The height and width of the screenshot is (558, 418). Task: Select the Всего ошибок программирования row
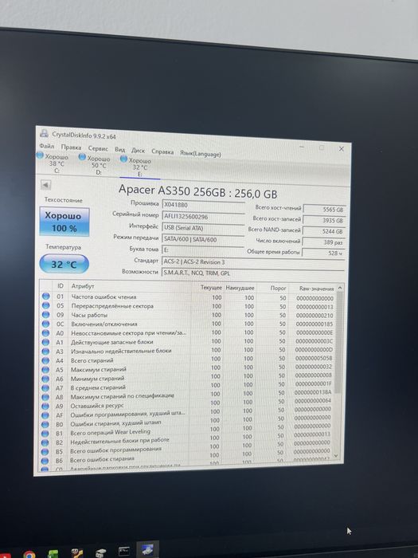pos(187,450)
